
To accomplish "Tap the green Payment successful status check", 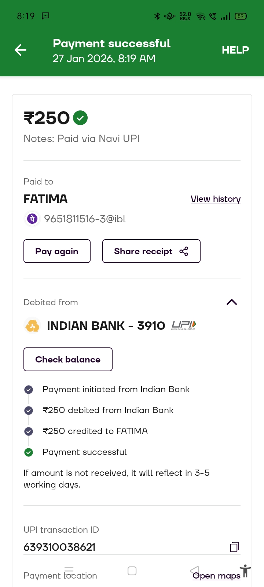I will (29, 452).
